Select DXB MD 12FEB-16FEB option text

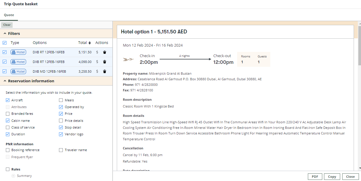49,71
